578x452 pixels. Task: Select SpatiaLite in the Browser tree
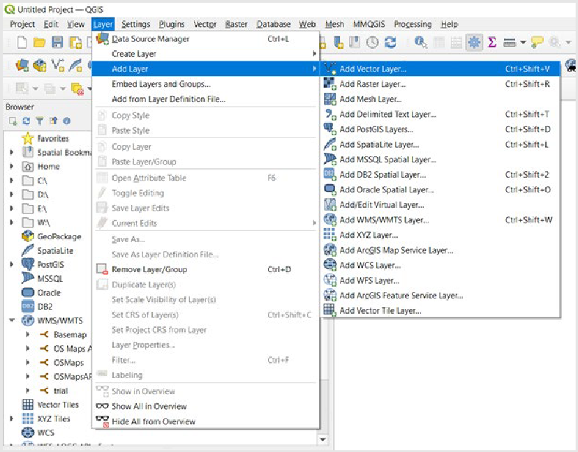pyautogui.click(x=55, y=250)
